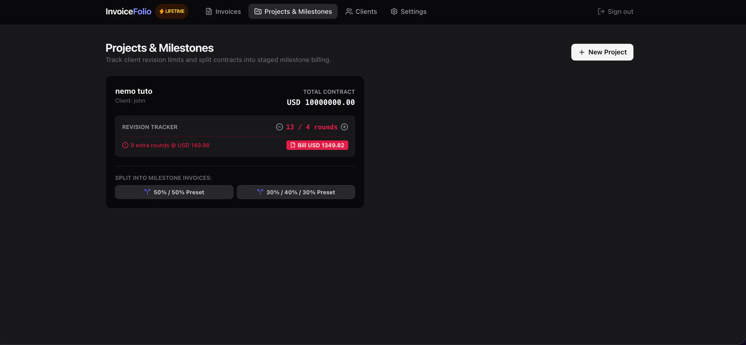Viewport: 746px width, 345px height.
Task: Create a New Project
Action: [x=602, y=52]
